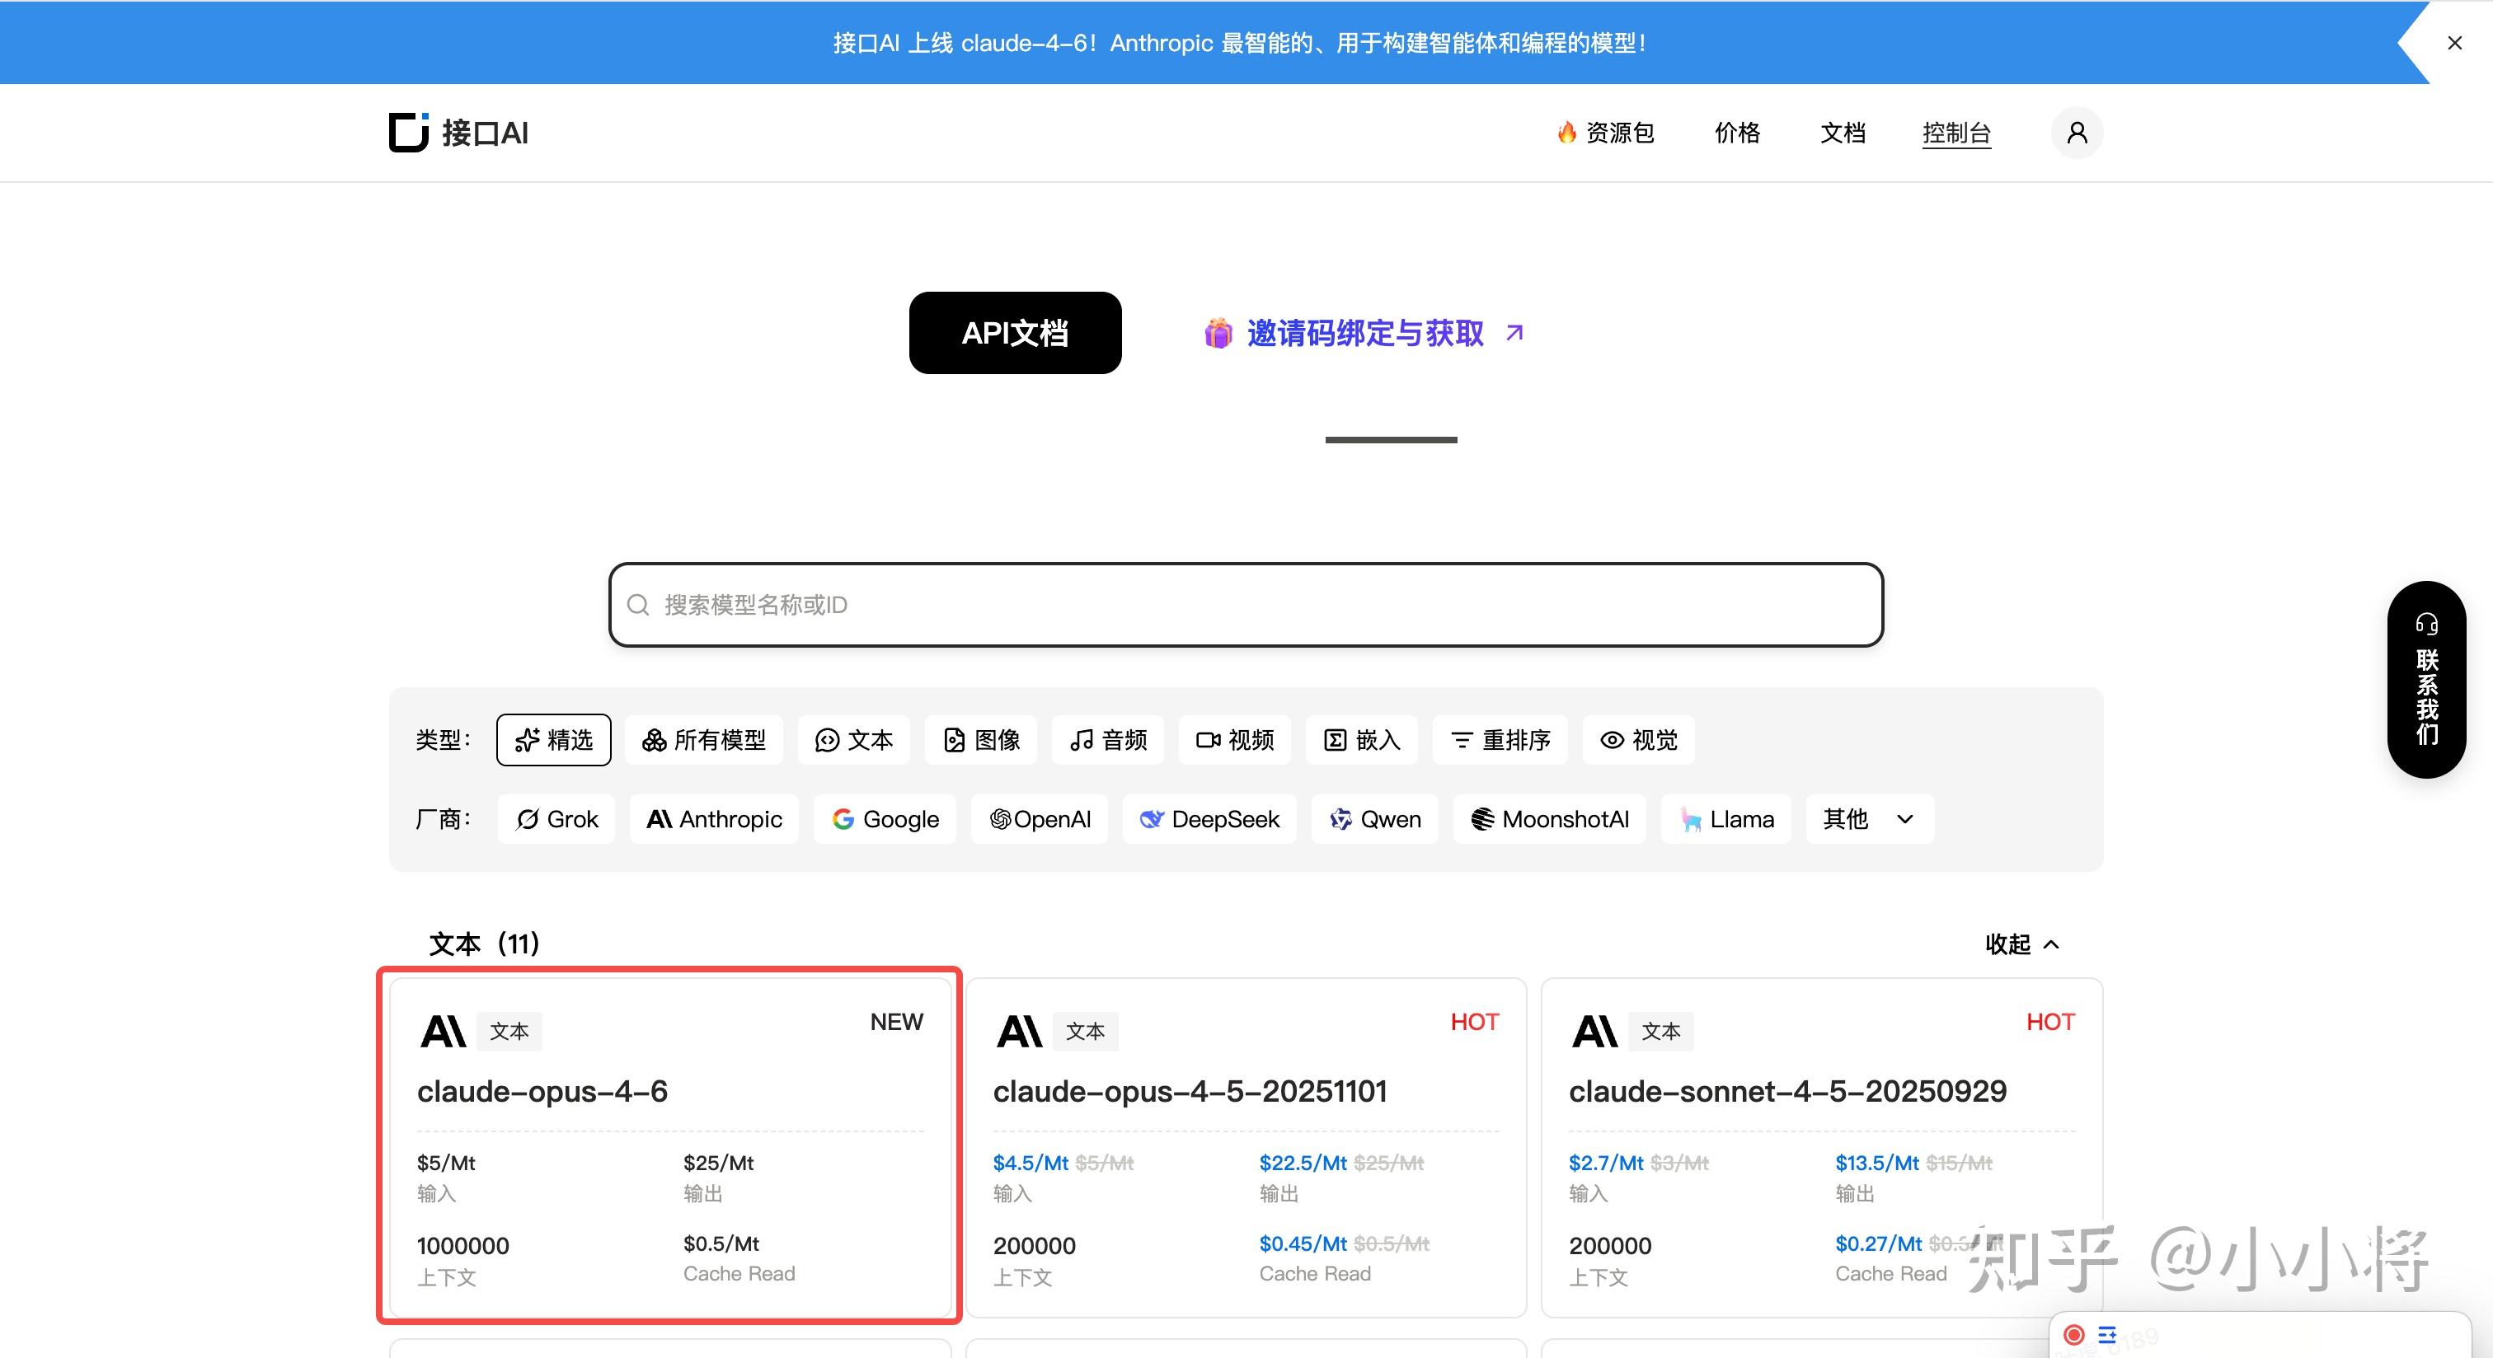The width and height of the screenshot is (2493, 1358).
Task: Toggle the Anthropic vendor filter
Action: [714, 819]
